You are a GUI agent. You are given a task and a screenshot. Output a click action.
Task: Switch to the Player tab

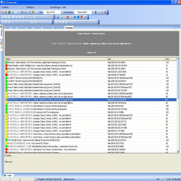coord(14,28)
